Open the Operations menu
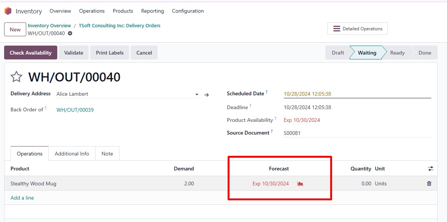 tap(92, 11)
